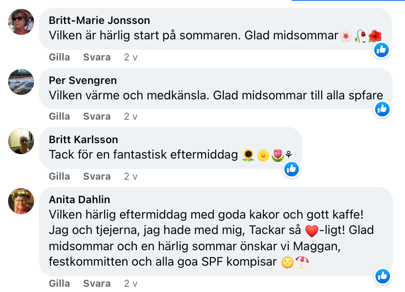
Task: Open the Per Svengren name link
Action: [83, 80]
